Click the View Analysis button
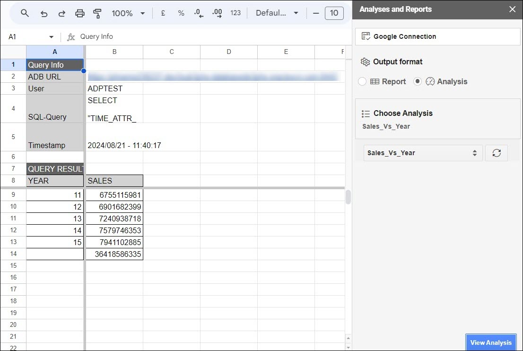 coord(491,342)
